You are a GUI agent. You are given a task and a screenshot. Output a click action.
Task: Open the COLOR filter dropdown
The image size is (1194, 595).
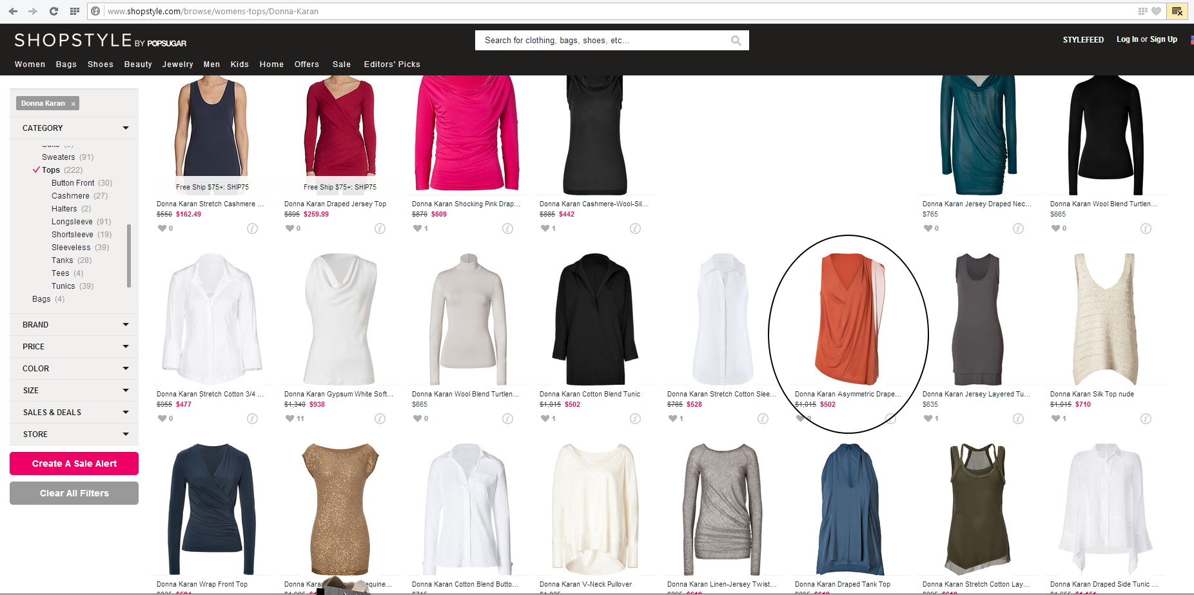tap(74, 369)
